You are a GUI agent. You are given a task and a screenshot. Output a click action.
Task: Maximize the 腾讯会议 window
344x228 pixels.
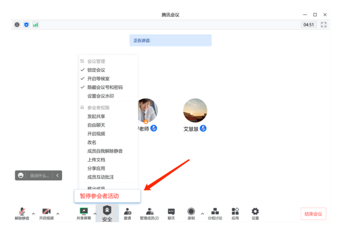[315, 14]
